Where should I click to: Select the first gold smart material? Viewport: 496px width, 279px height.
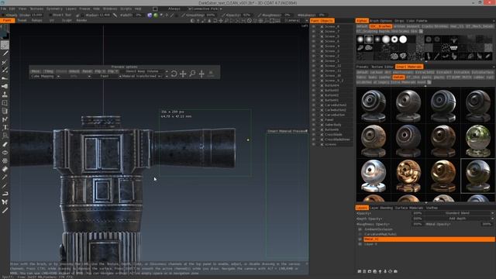point(408,176)
